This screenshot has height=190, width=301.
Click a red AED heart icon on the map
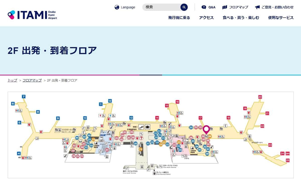137,138
